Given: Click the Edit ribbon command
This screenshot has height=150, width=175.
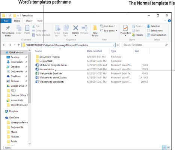Looking at the screenshot, I should tap(136, 31).
